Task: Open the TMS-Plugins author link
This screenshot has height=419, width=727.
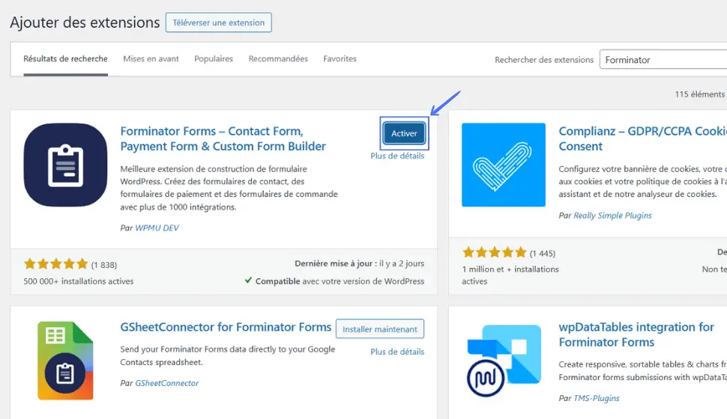Action: [597, 398]
